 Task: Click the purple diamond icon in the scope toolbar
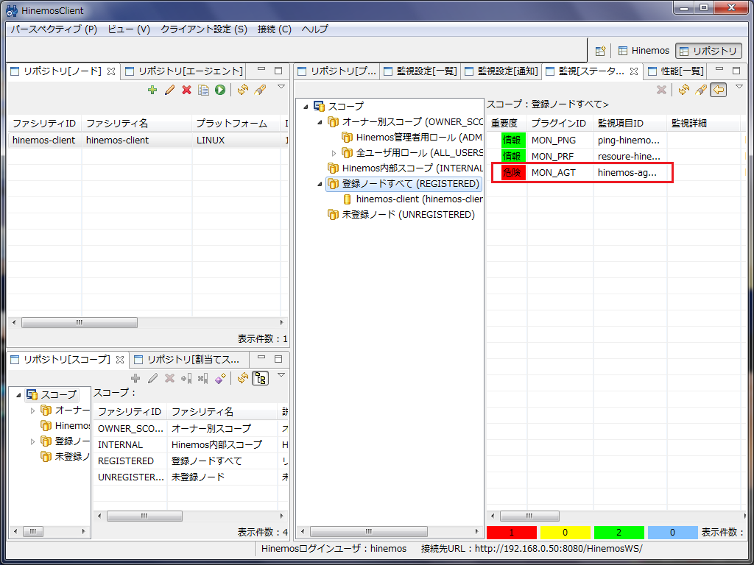pos(220,379)
